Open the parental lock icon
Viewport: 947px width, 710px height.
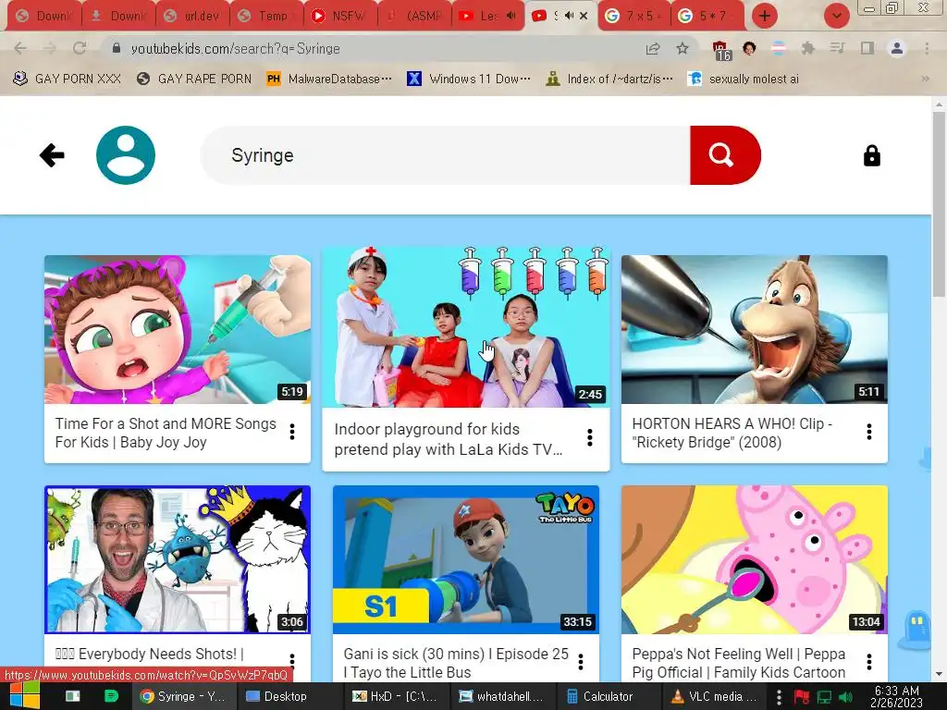(x=871, y=155)
